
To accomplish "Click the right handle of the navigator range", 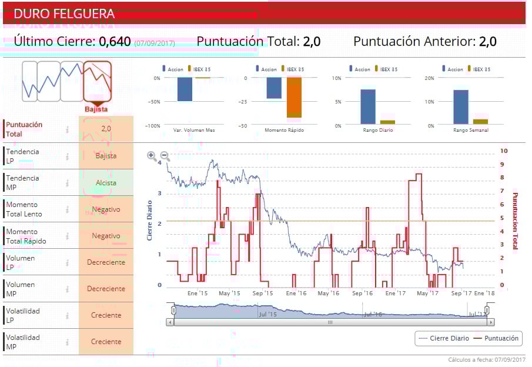I will point(487,311).
